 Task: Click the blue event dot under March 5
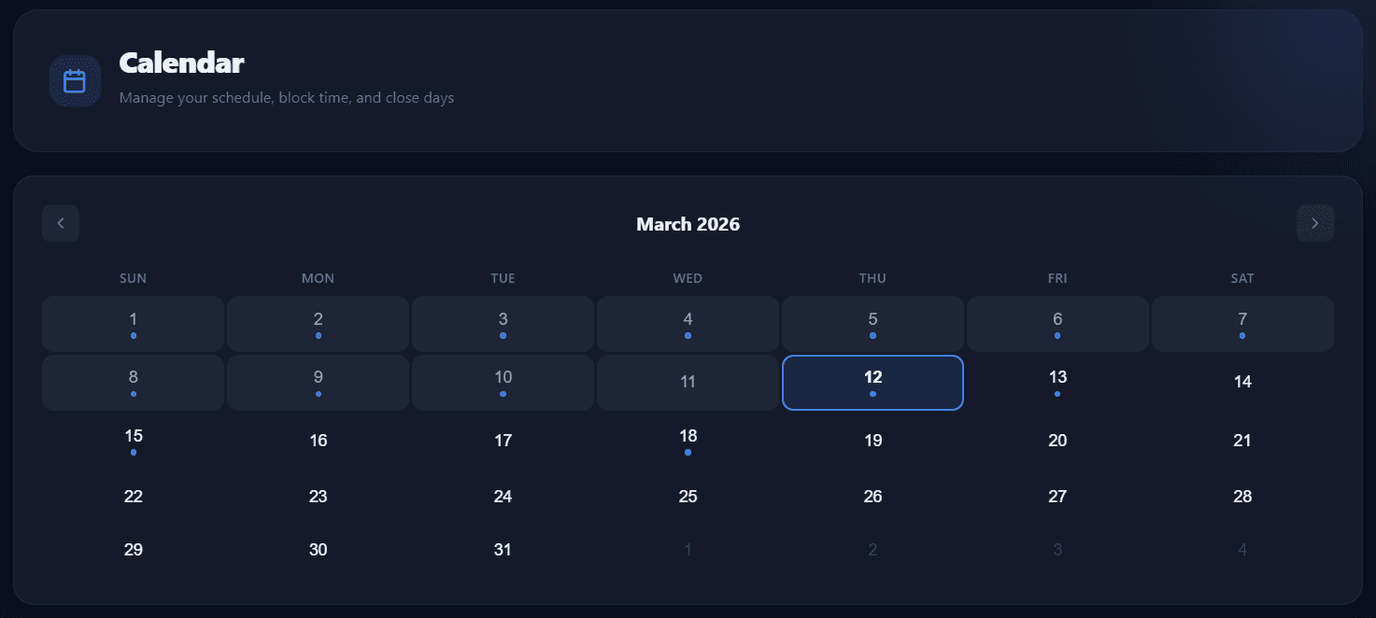872,334
